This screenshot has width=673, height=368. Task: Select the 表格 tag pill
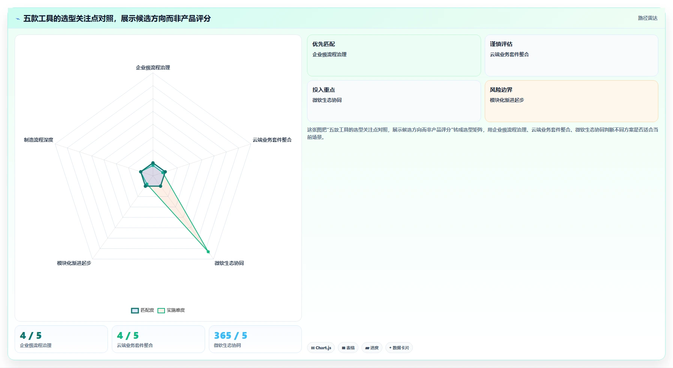[348, 348]
